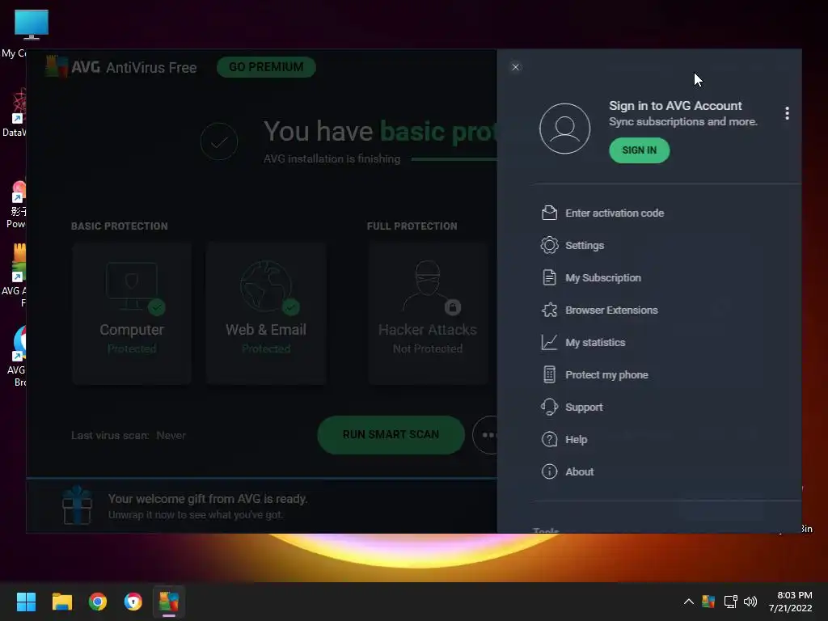Click AVG icon in system tray
The height and width of the screenshot is (621, 828).
click(708, 602)
